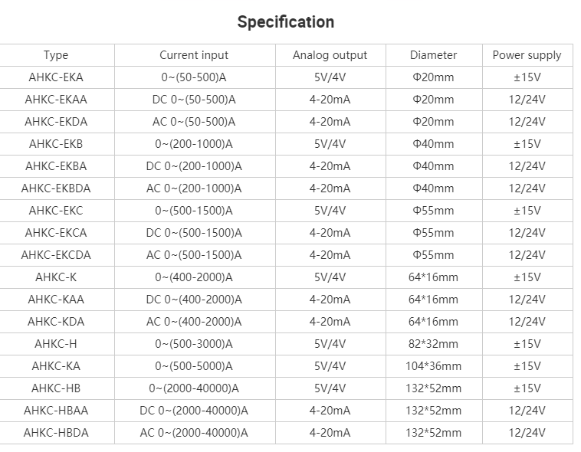The image size is (581, 452).
Task: Click the 82*32mm diameter cell
Action: tap(433, 344)
